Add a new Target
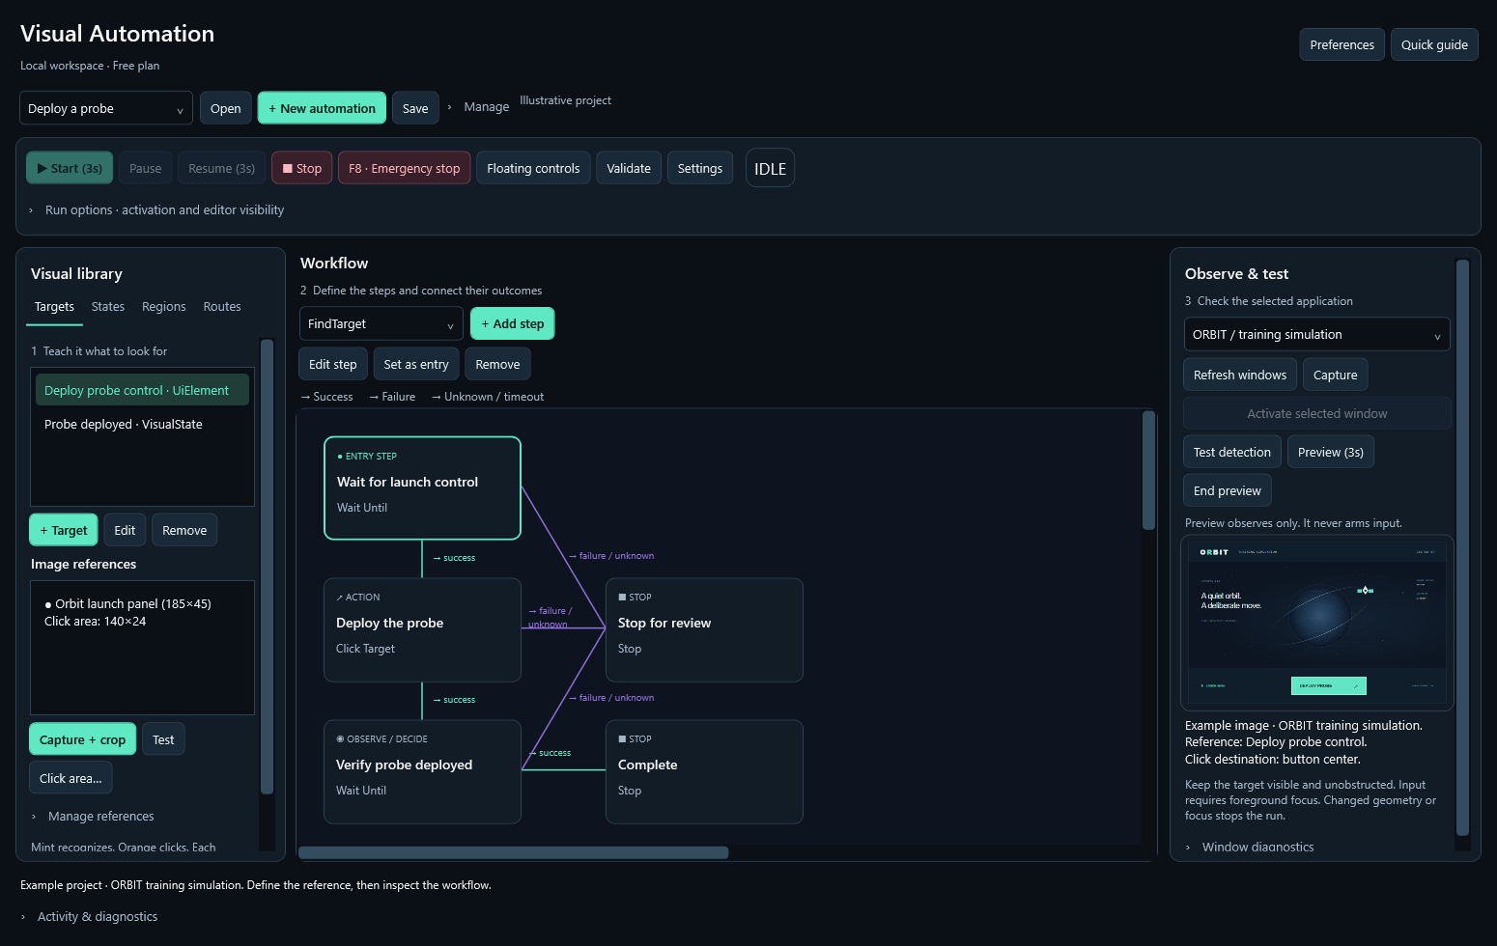Viewport: 1497px width, 946px height. tap(64, 530)
